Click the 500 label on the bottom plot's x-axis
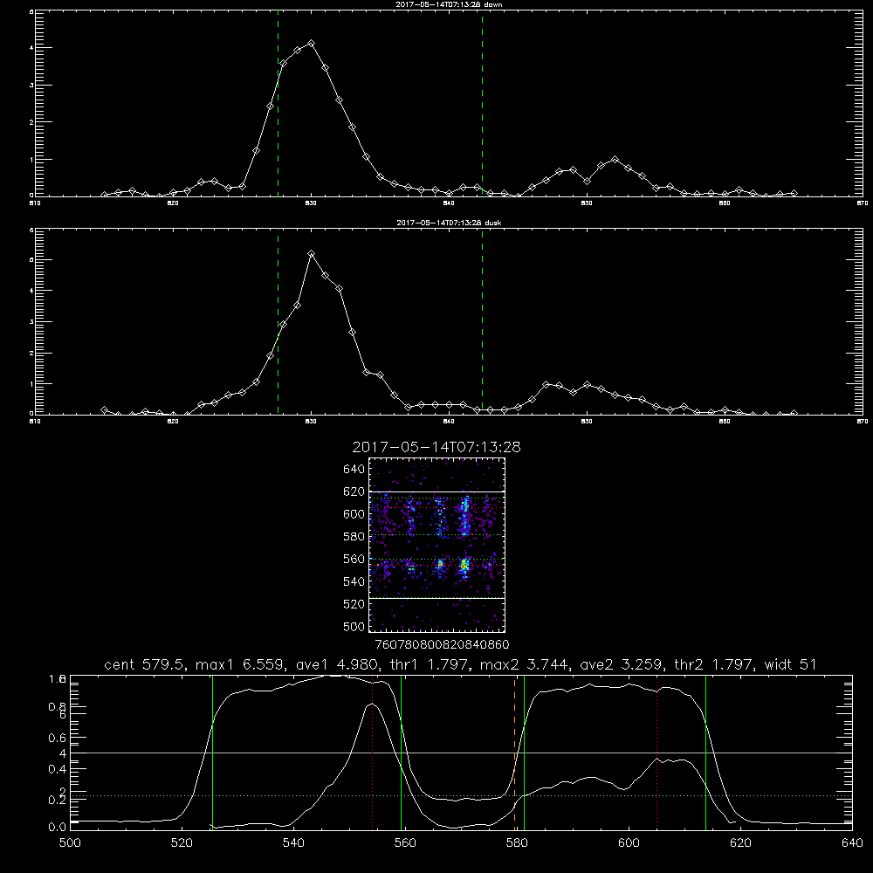The image size is (873, 873). point(70,843)
